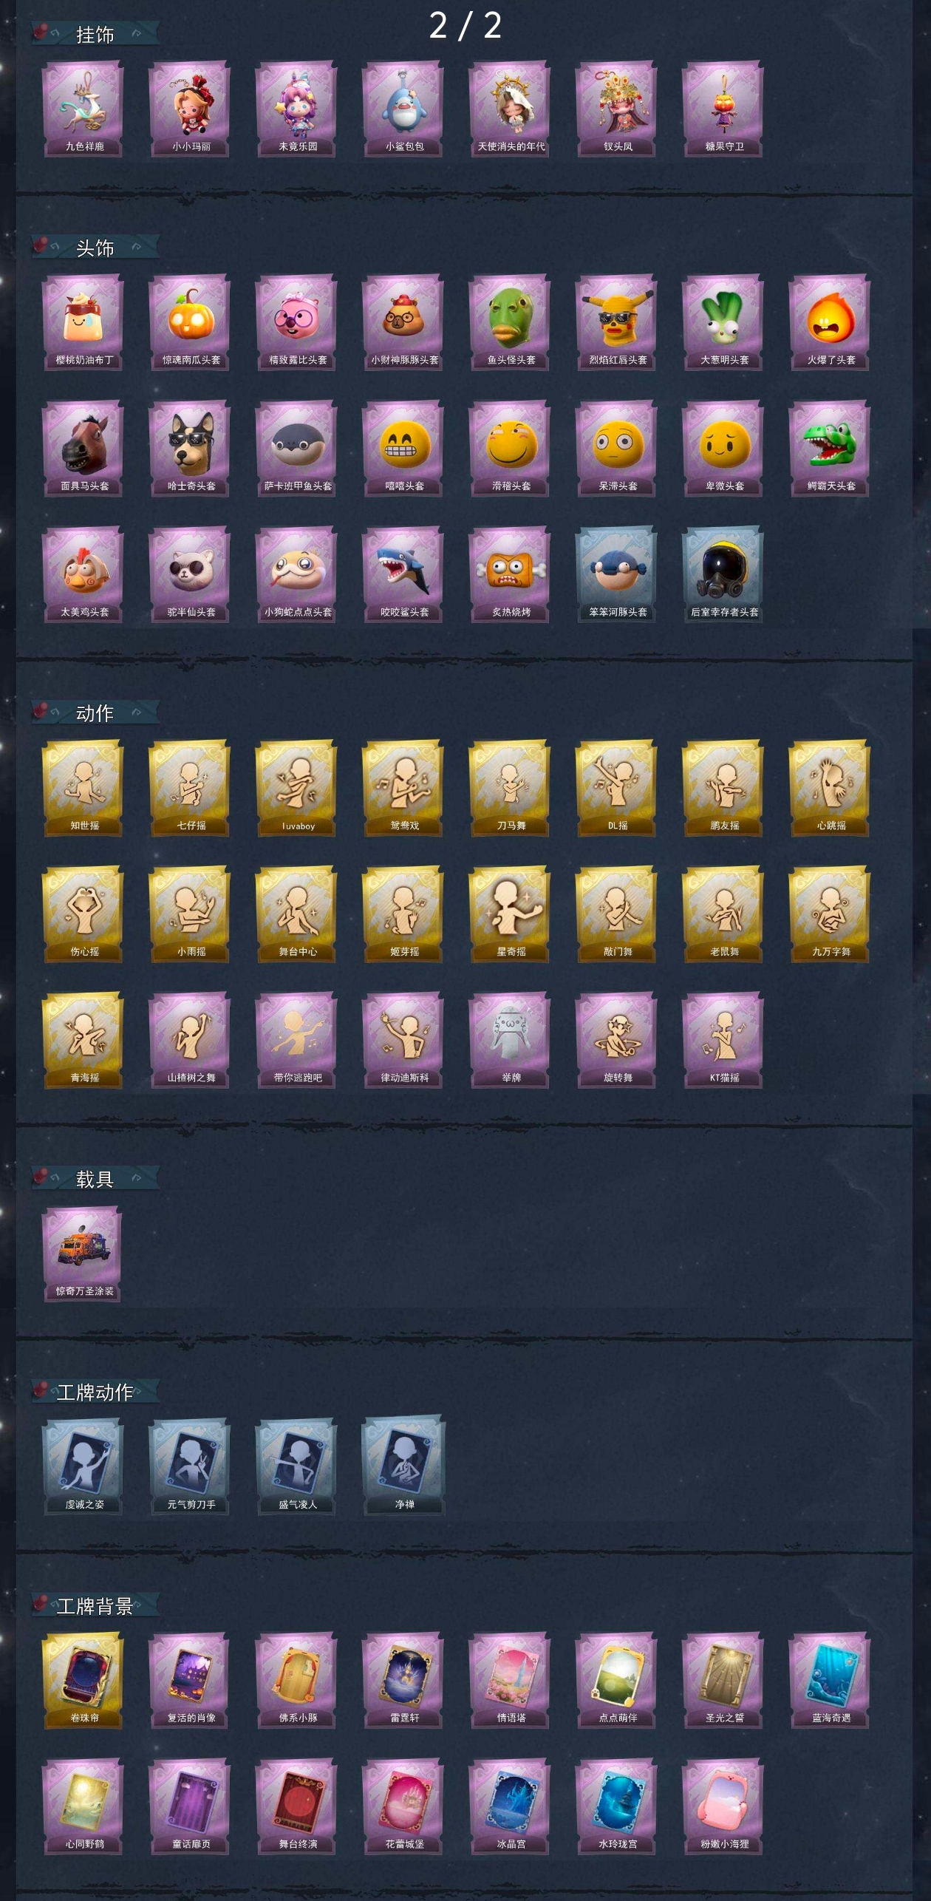Choose the 惊魂南瓜头套 pumpkin headgear

(x=190, y=323)
